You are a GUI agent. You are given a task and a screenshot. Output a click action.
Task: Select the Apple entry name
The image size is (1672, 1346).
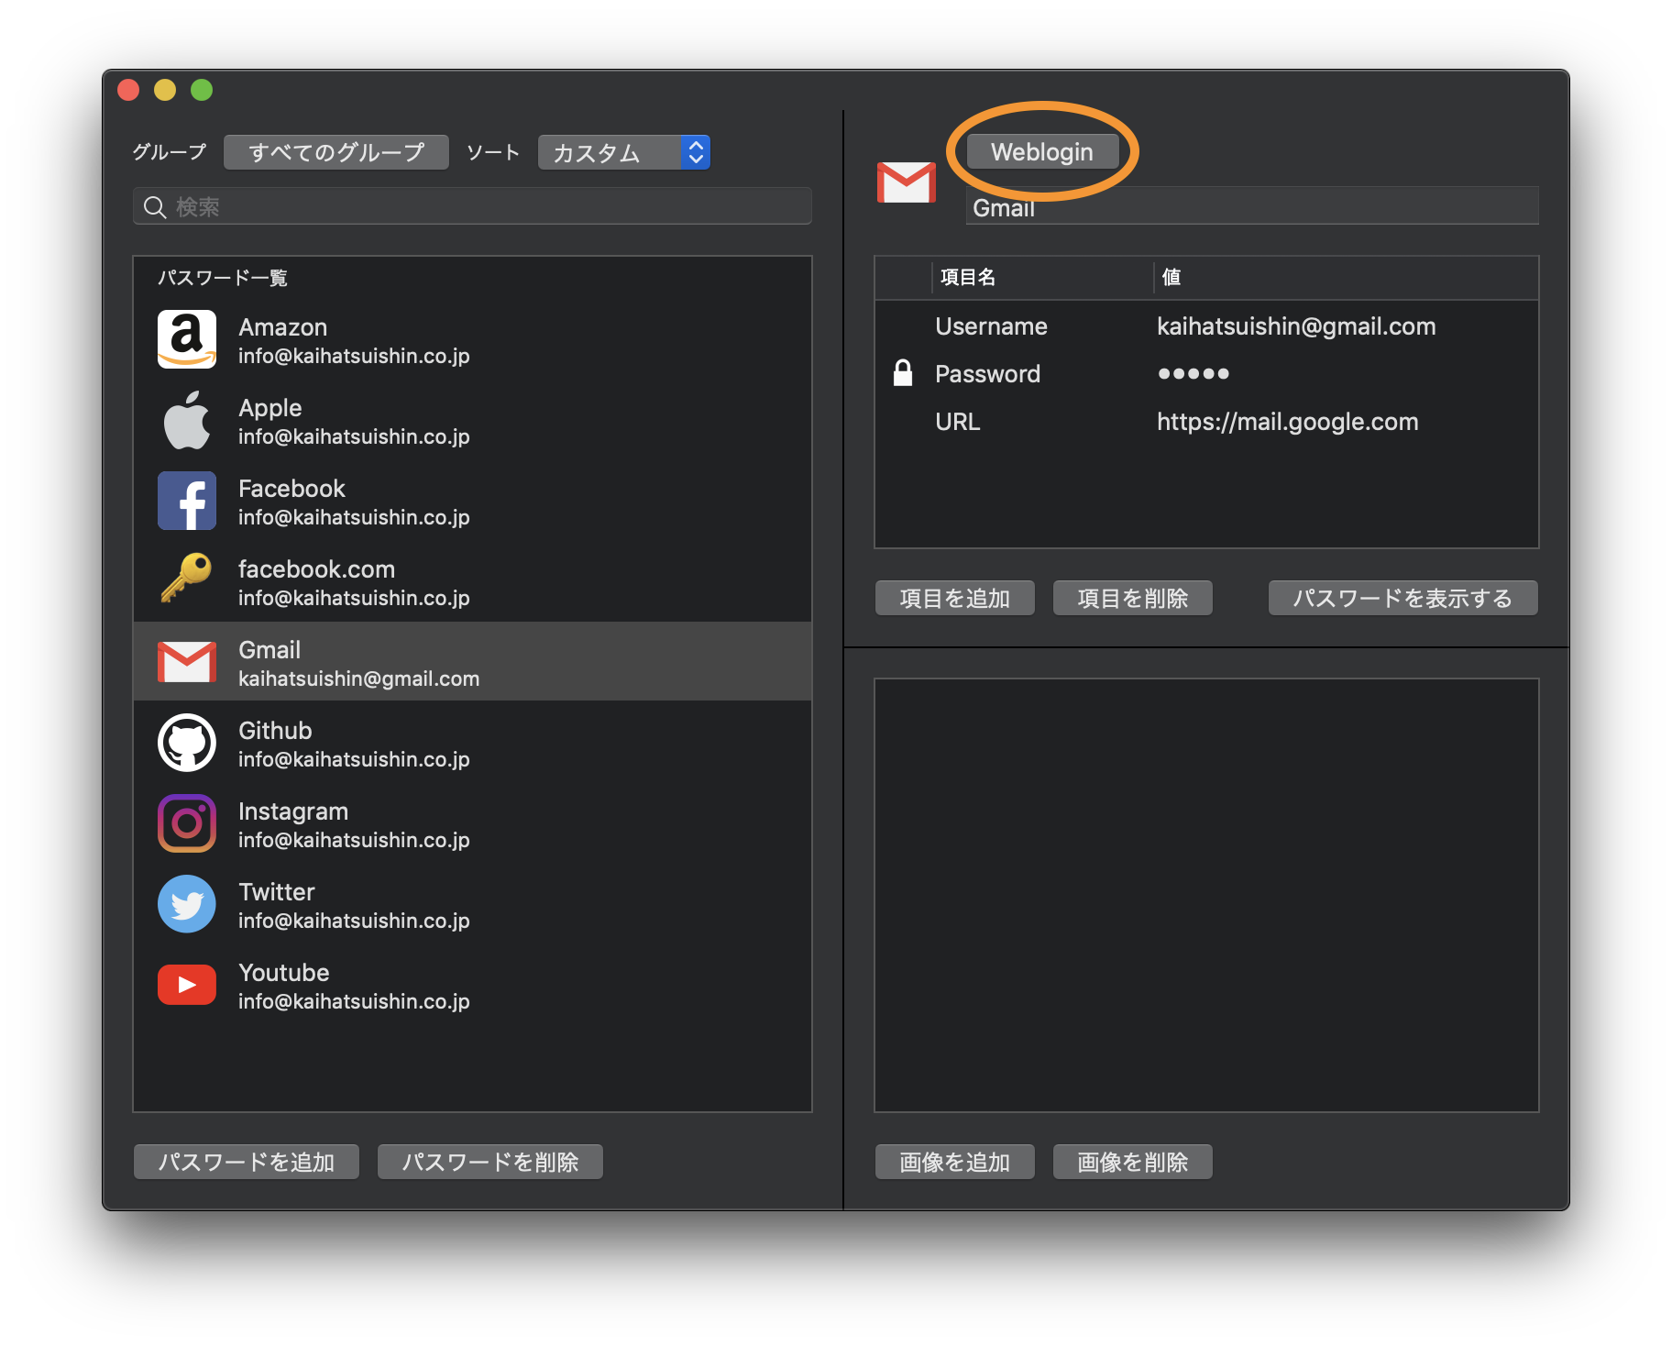[x=270, y=408]
